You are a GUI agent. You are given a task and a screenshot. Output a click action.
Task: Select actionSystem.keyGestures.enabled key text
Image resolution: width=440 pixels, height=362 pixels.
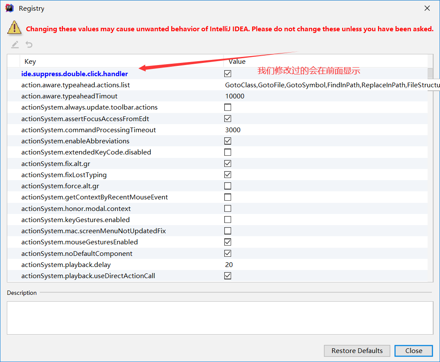[76, 220]
